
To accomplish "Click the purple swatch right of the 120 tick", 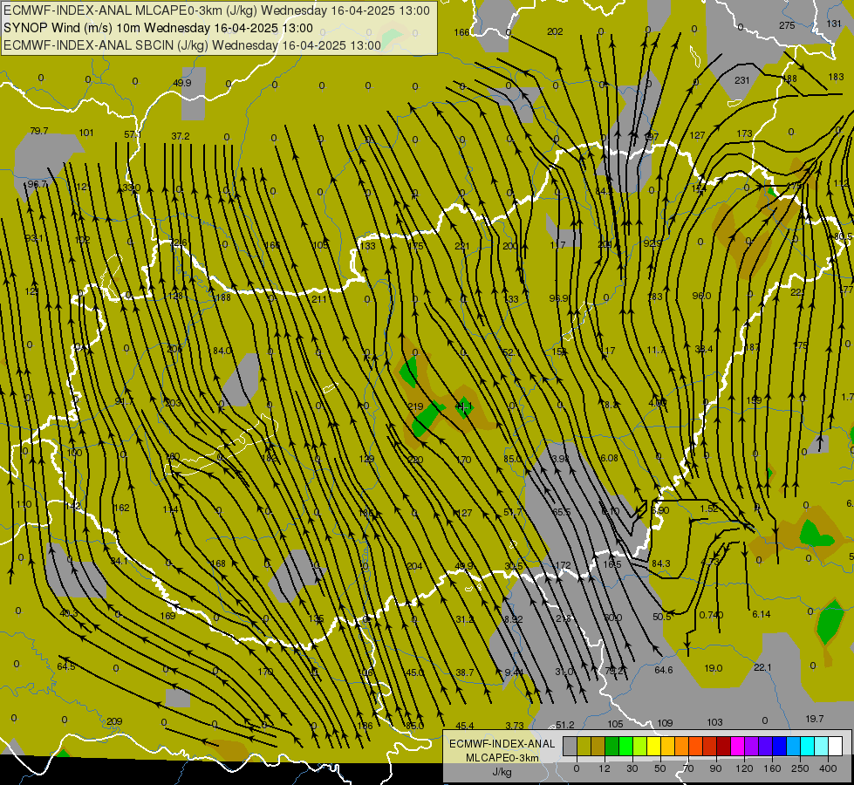I will click(752, 746).
